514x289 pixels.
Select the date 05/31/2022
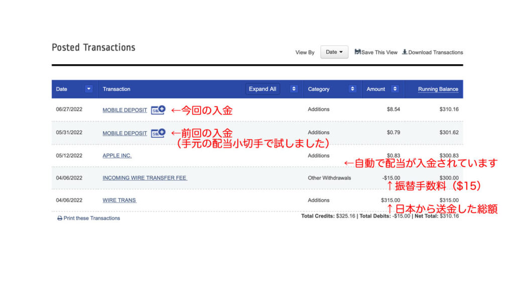coord(69,132)
